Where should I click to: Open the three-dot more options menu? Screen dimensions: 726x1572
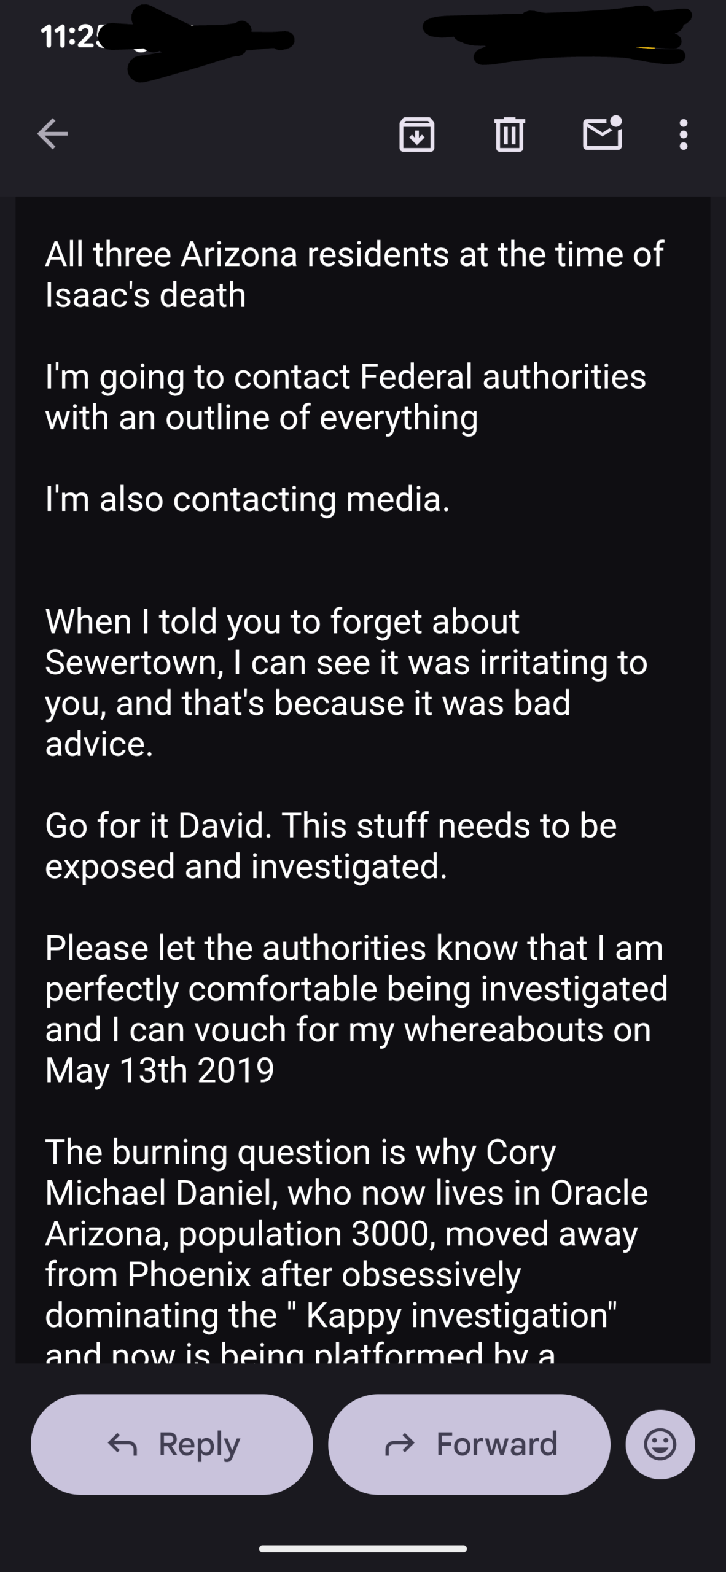tap(683, 134)
